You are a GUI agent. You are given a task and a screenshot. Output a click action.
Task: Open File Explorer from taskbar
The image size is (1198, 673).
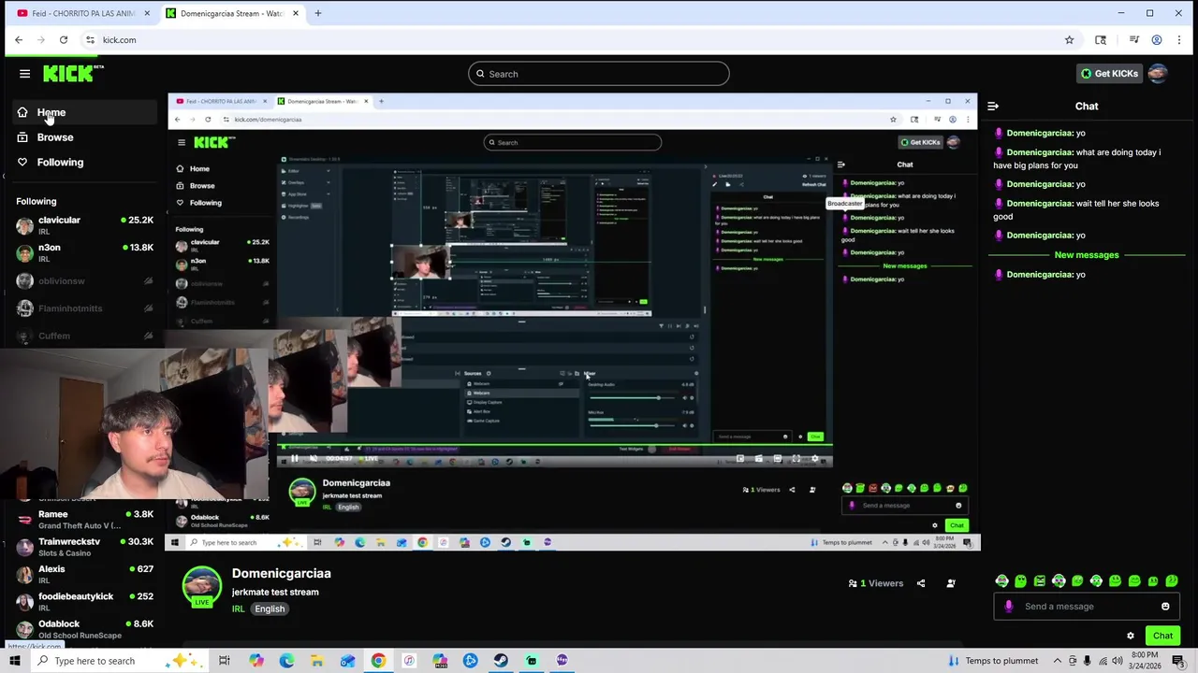317,661
